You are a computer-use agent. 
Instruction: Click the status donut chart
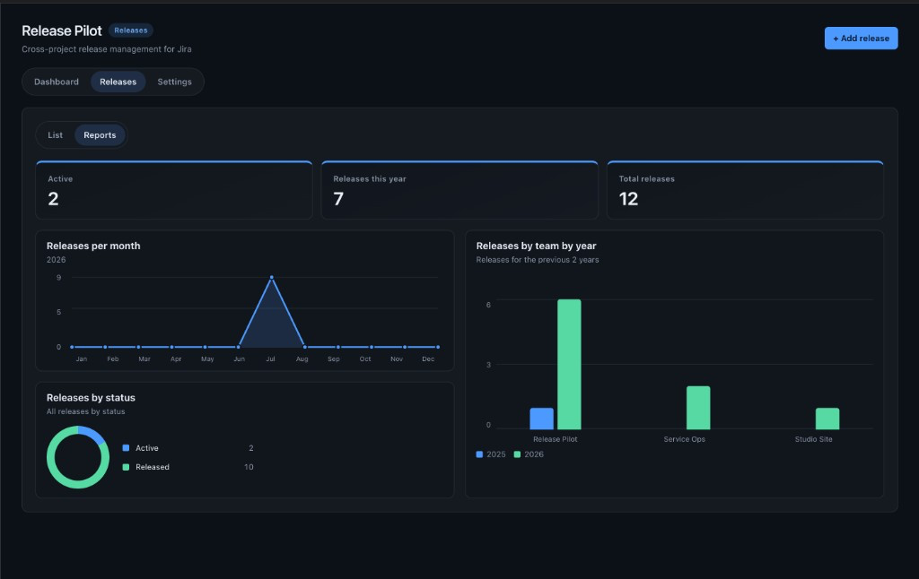point(78,457)
